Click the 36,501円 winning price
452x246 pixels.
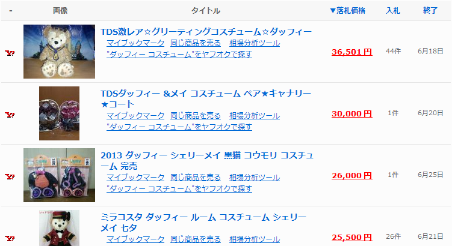click(351, 52)
